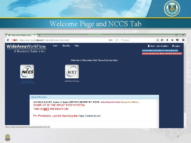
Task: Click the page vertical scrollbar down arrow
Action: [185, 127]
